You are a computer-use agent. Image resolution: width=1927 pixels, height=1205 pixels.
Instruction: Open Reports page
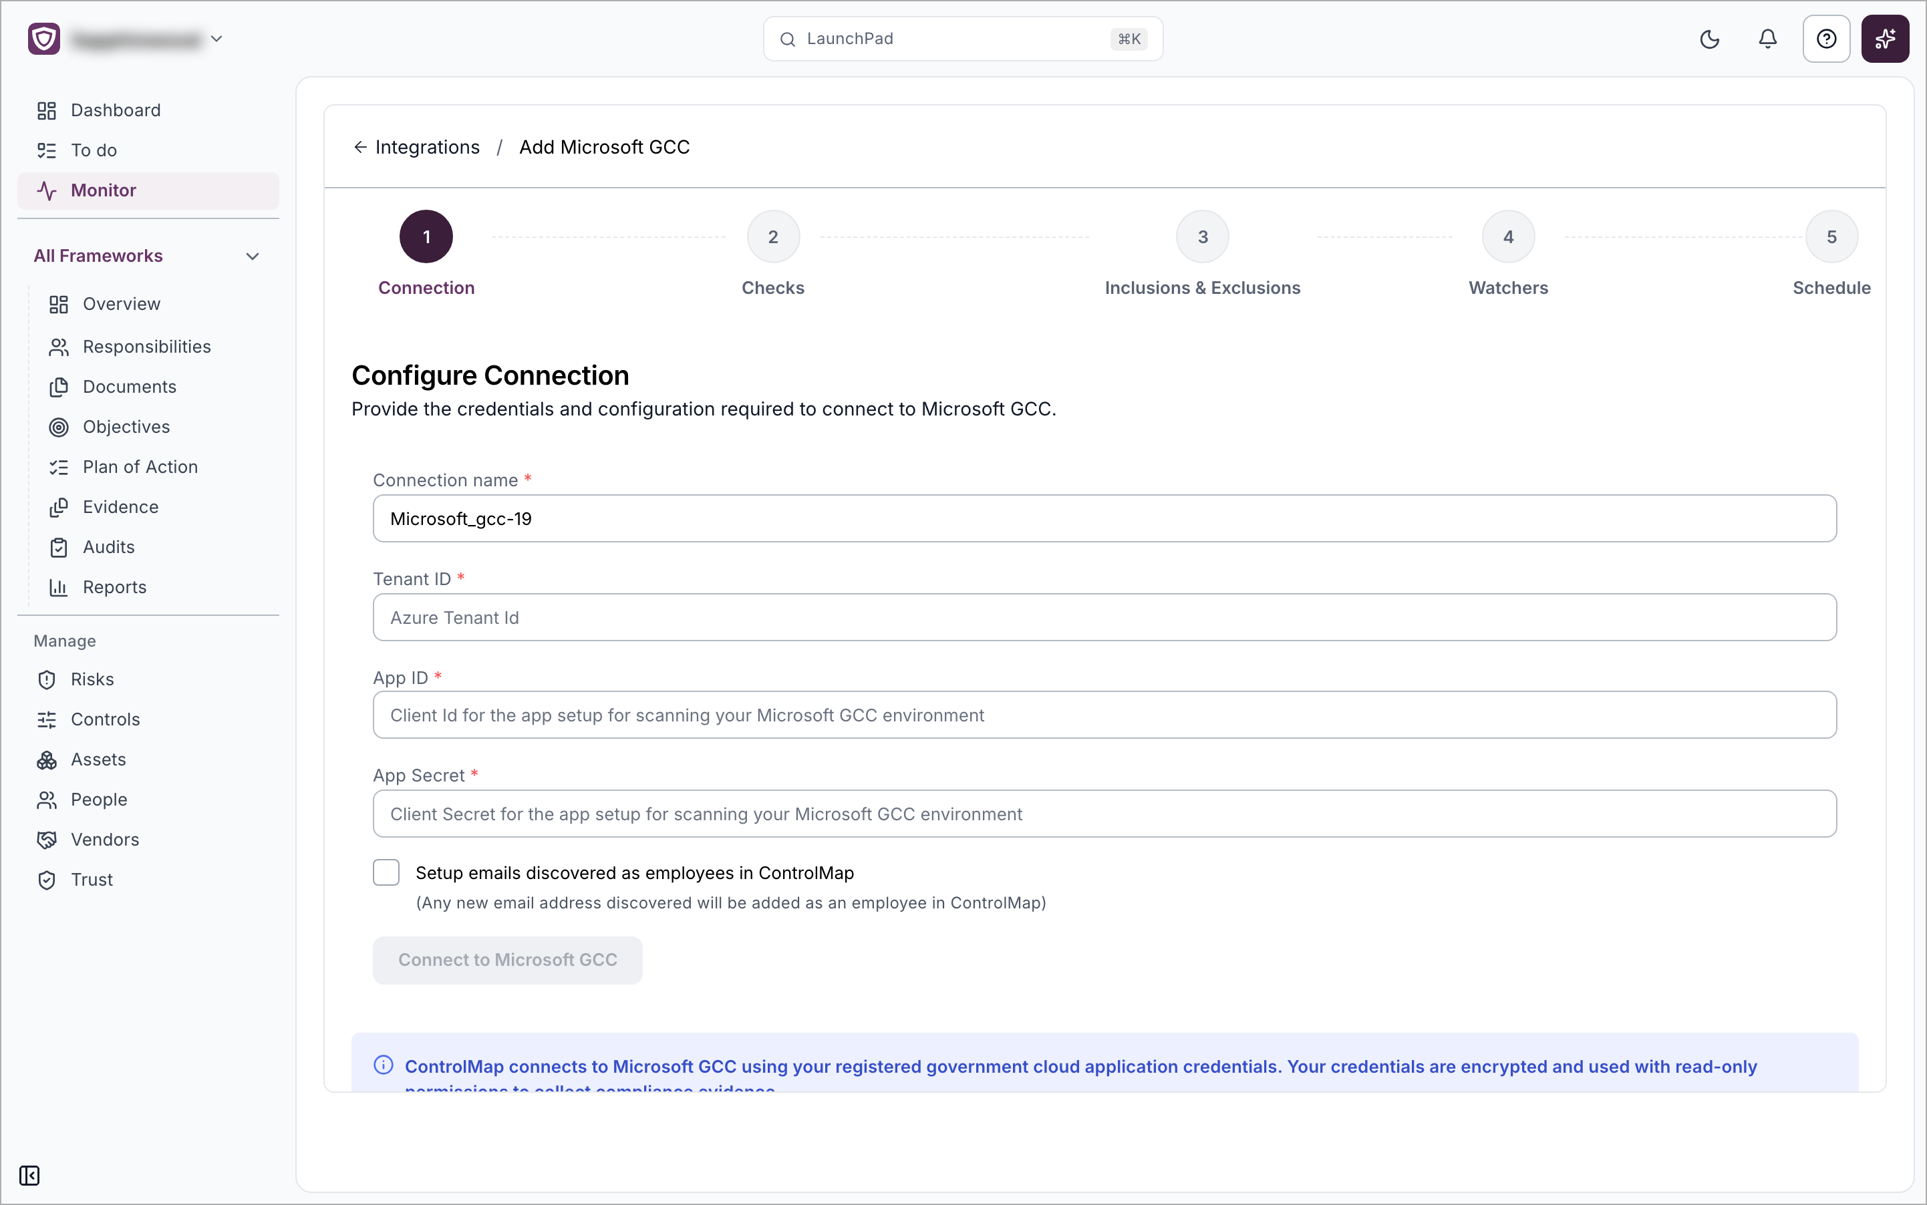(x=153, y=587)
